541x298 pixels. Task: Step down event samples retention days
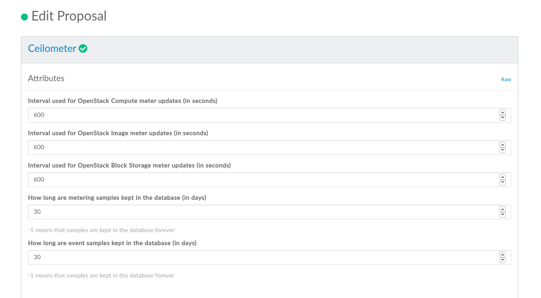point(502,260)
